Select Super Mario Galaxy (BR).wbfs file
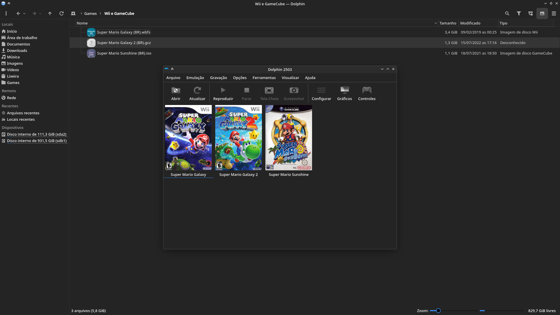The width and height of the screenshot is (560, 315). 124,32
